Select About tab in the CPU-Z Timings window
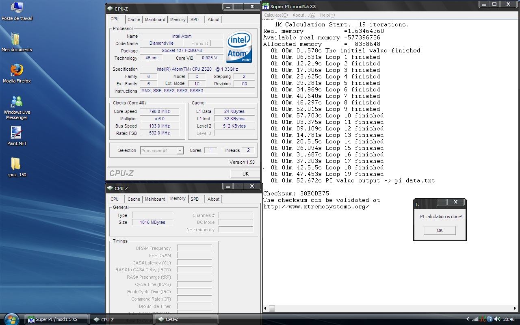This screenshot has width=520, height=325. (x=214, y=199)
